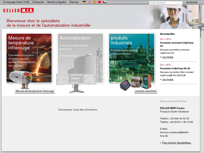Choose the Spanish flag language option
Viewport: 204px width, 153px height.
94,2
